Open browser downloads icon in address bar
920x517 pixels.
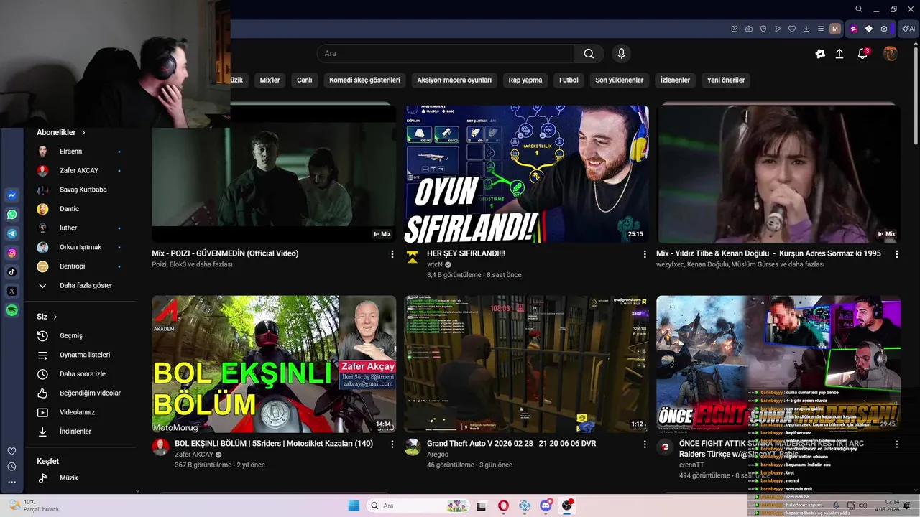(806, 29)
